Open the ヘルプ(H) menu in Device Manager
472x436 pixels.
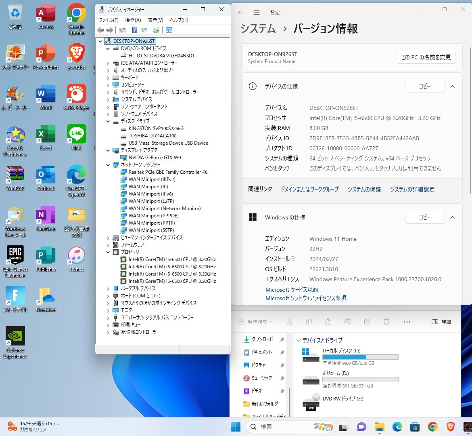[x=179, y=20]
